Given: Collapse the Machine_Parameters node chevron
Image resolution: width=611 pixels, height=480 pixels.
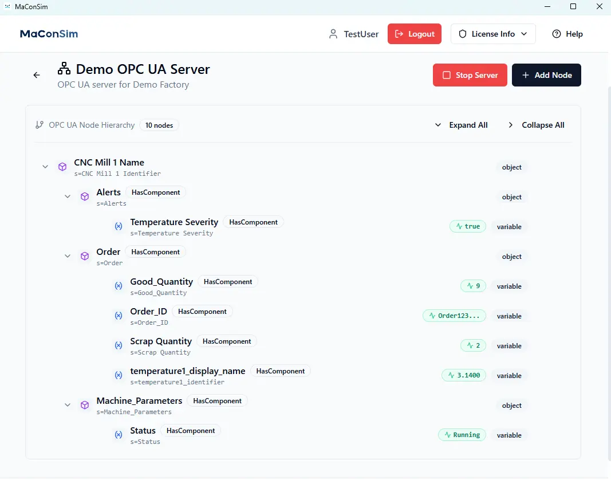Looking at the screenshot, I should [x=68, y=405].
